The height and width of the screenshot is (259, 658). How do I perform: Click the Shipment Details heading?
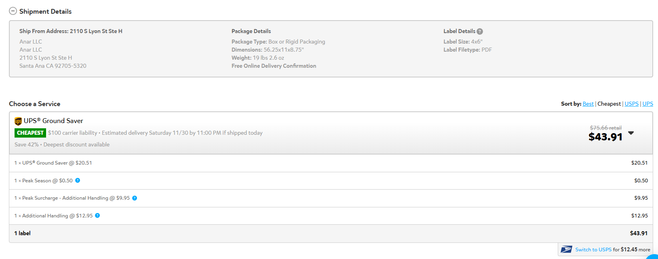tap(45, 11)
